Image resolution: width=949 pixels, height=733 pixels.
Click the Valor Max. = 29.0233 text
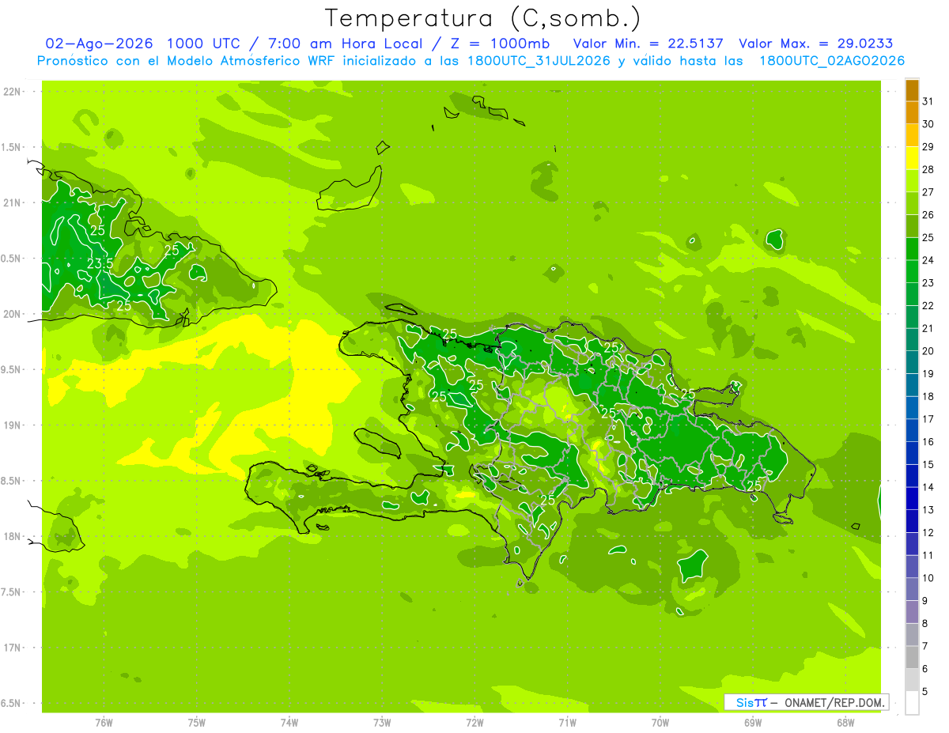point(816,43)
